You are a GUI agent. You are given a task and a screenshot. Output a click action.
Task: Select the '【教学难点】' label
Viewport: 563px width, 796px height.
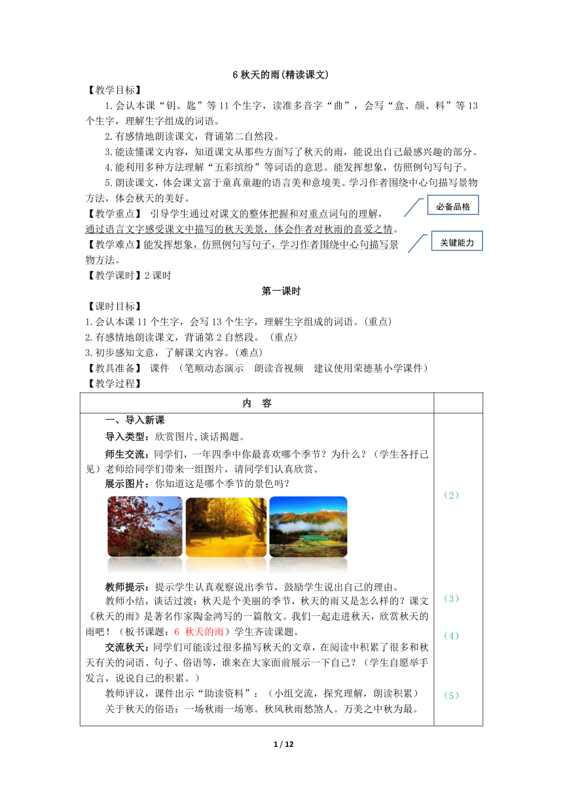[113, 245]
